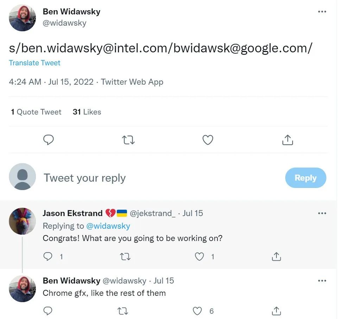
Task: Click the Translate Tweet link
Action: (x=34, y=63)
